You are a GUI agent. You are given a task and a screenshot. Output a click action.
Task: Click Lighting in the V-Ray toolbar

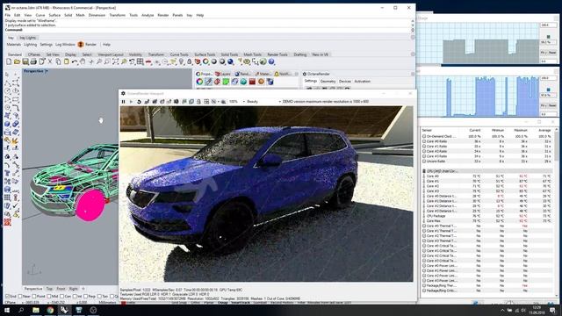(30, 45)
